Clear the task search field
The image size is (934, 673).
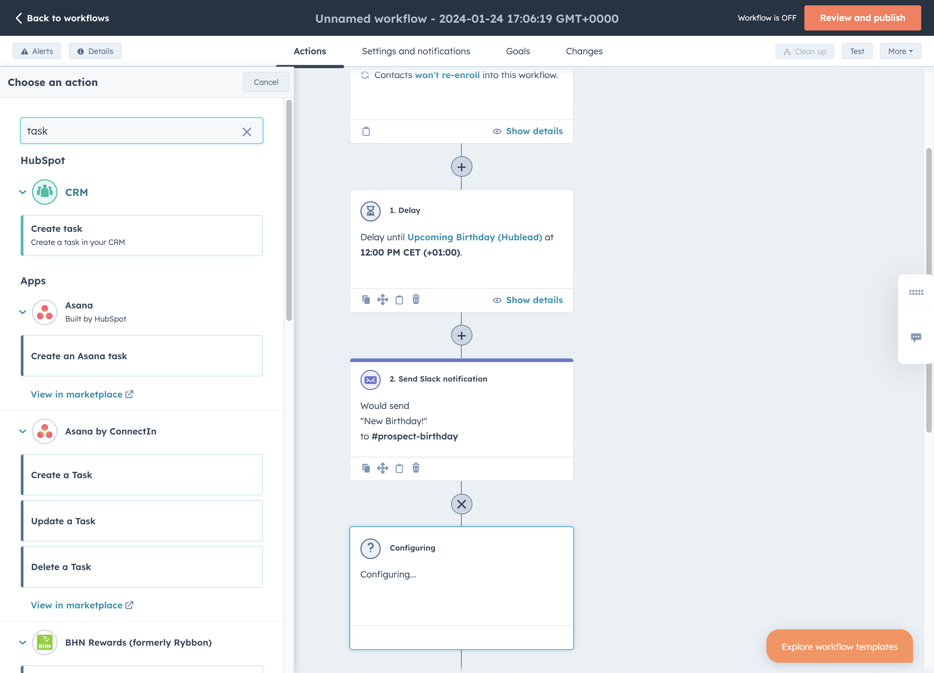247,132
